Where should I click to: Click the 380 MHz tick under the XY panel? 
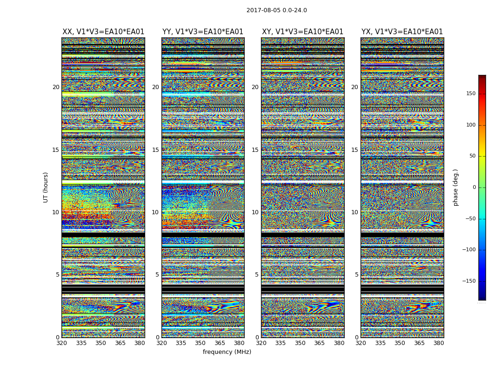[339, 343]
